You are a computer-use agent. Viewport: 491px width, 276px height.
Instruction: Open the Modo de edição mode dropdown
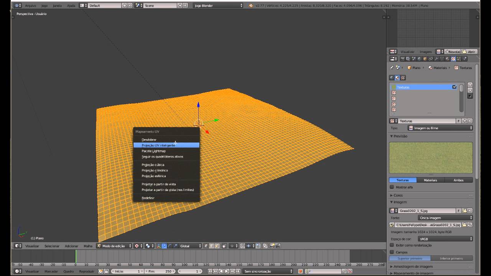point(114,246)
